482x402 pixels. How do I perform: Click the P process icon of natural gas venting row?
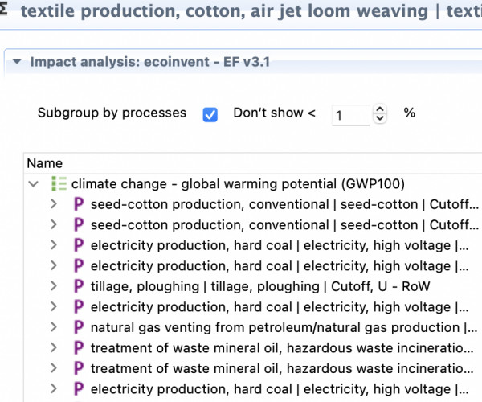[79, 327]
